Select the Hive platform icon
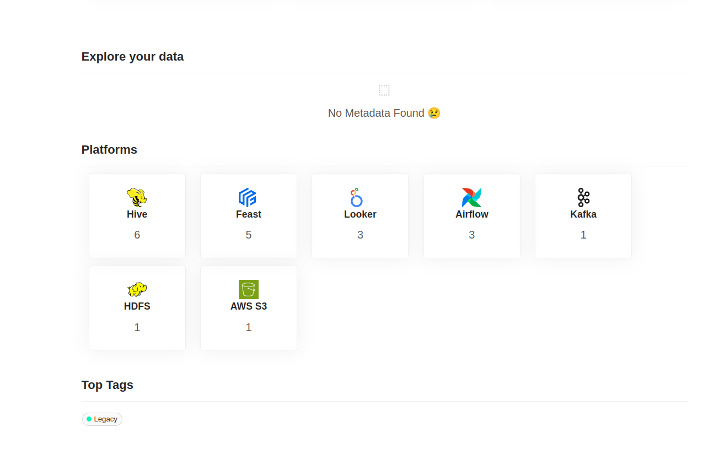Screen dimensions: 703x449 pyautogui.click(x=137, y=196)
